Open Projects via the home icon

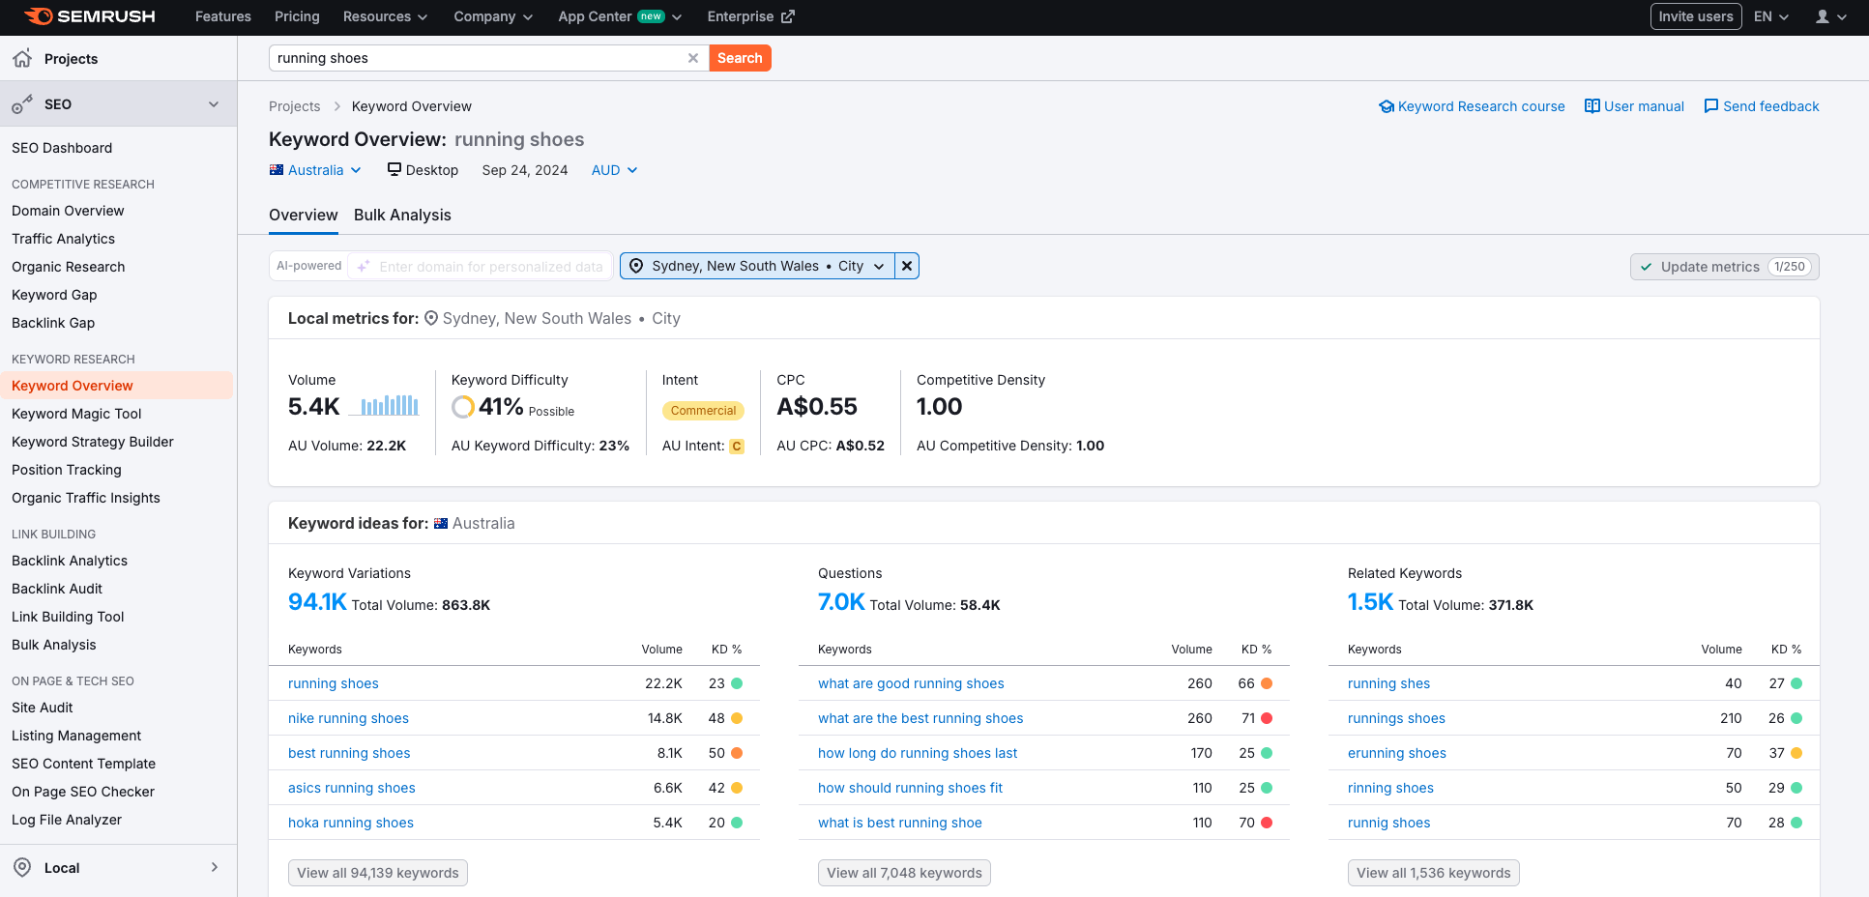pos(21,58)
